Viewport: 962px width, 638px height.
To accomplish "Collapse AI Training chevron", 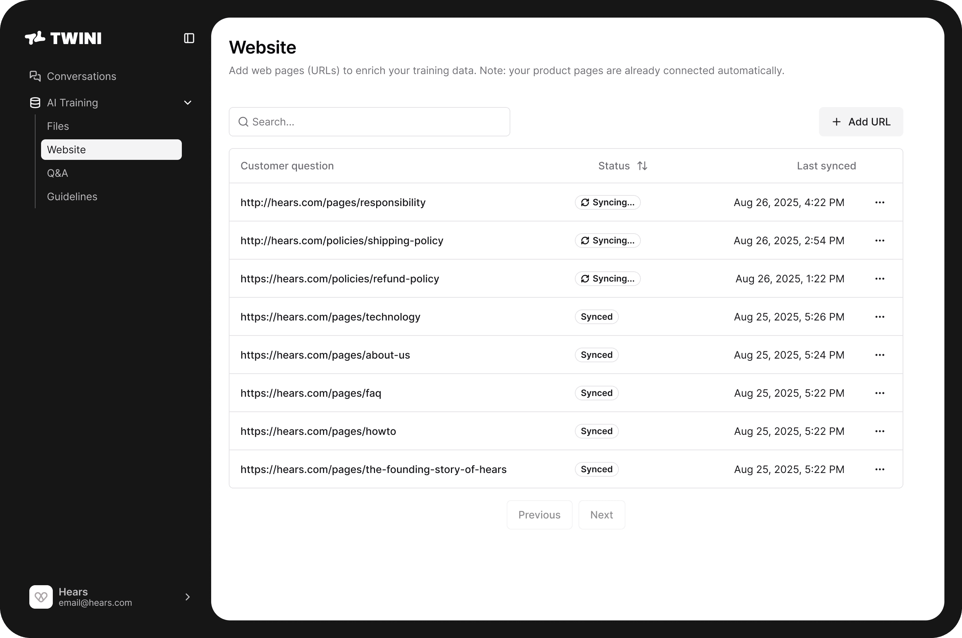I will tap(188, 103).
